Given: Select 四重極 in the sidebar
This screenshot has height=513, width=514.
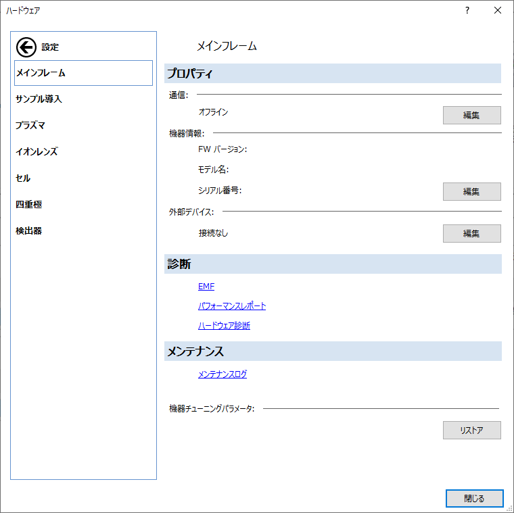Looking at the screenshot, I should click(x=29, y=204).
